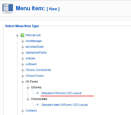Expand the AdsManager node

tap(22, 41)
